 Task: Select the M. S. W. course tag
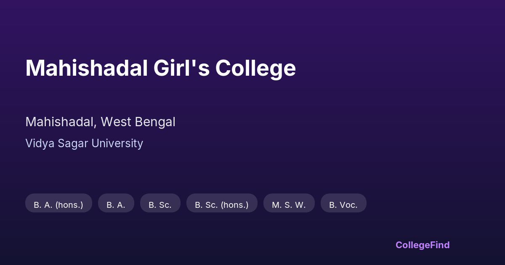289,205
